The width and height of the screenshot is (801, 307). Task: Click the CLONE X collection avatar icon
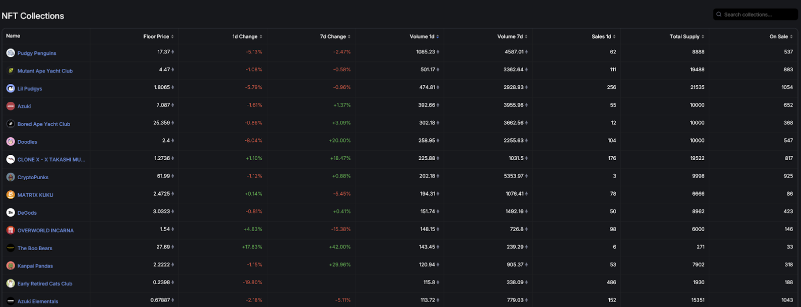(x=11, y=159)
